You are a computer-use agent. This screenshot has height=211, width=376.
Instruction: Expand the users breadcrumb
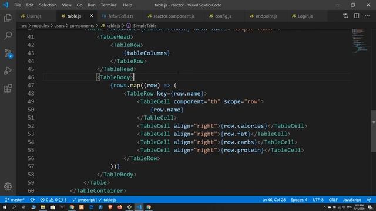tap(59, 26)
